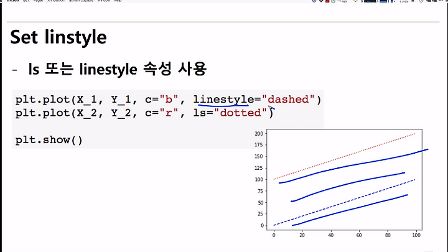Click the X_1 variable in the code
448x252 pixels.
pos(87,100)
